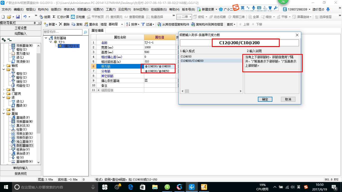Collapse the 柱 folder
This screenshot has width=342, height=192.
click(x=4, y=69)
